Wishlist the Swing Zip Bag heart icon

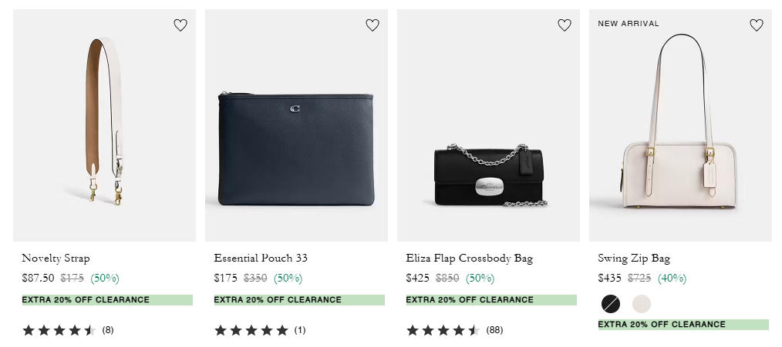point(757,25)
